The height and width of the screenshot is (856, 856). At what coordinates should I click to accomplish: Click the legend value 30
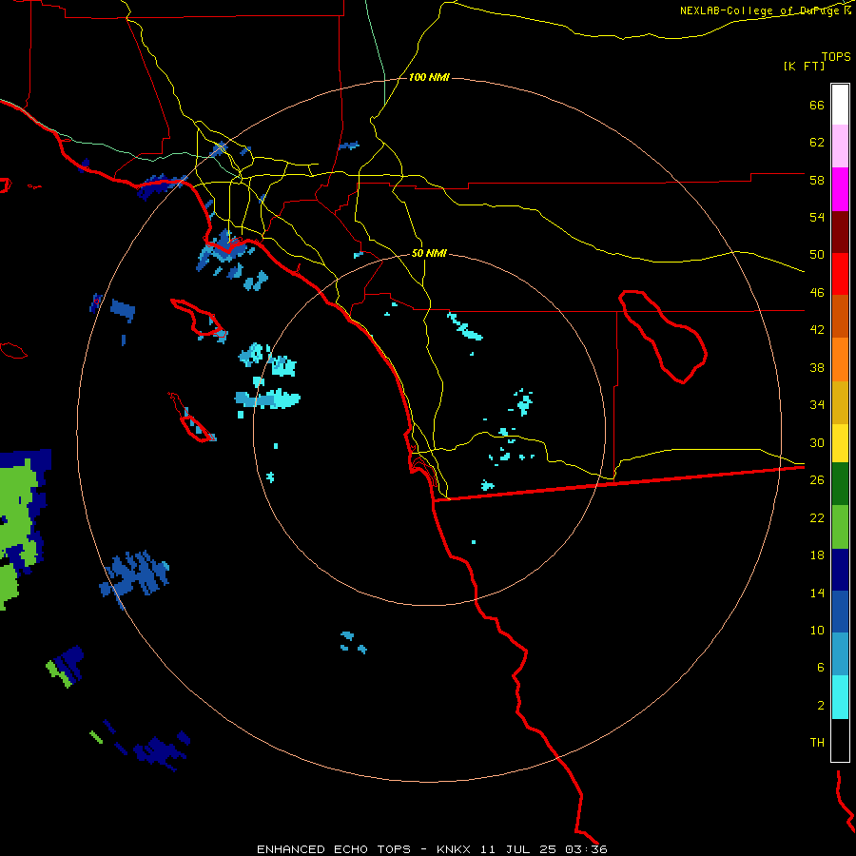[x=817, y=442]
